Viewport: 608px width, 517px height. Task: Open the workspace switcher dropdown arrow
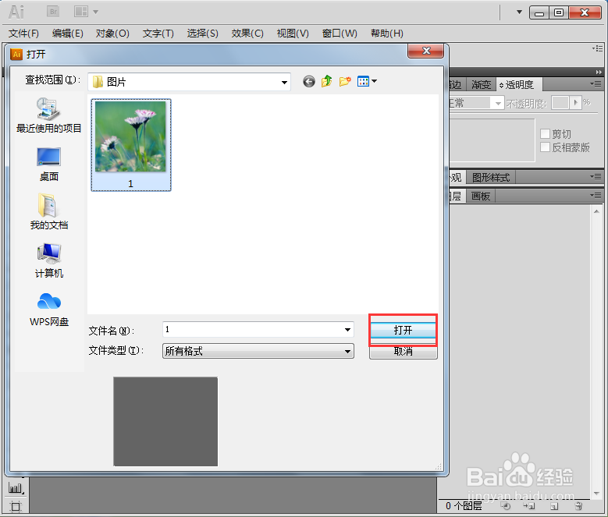(519, 12)
